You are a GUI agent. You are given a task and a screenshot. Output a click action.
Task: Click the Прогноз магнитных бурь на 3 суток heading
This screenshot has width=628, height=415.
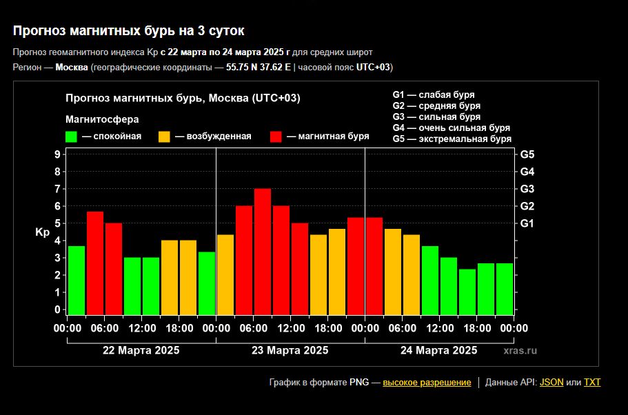(129, 31)
